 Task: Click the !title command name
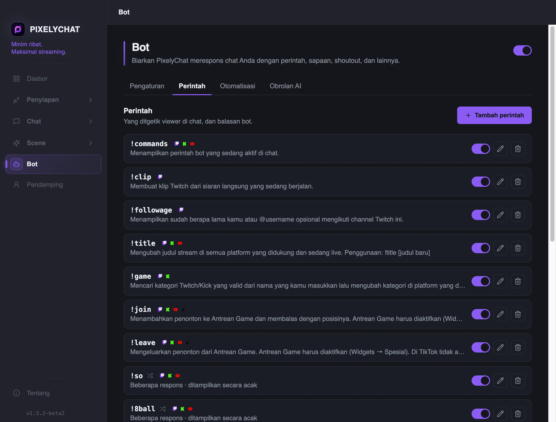[x=143, y=243]
